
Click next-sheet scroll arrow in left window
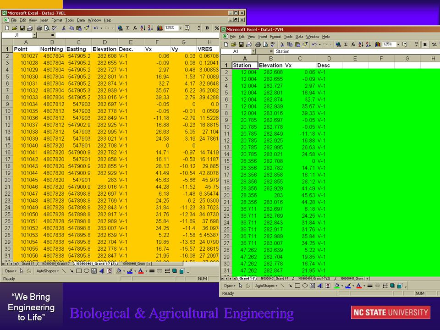(11, 264)
